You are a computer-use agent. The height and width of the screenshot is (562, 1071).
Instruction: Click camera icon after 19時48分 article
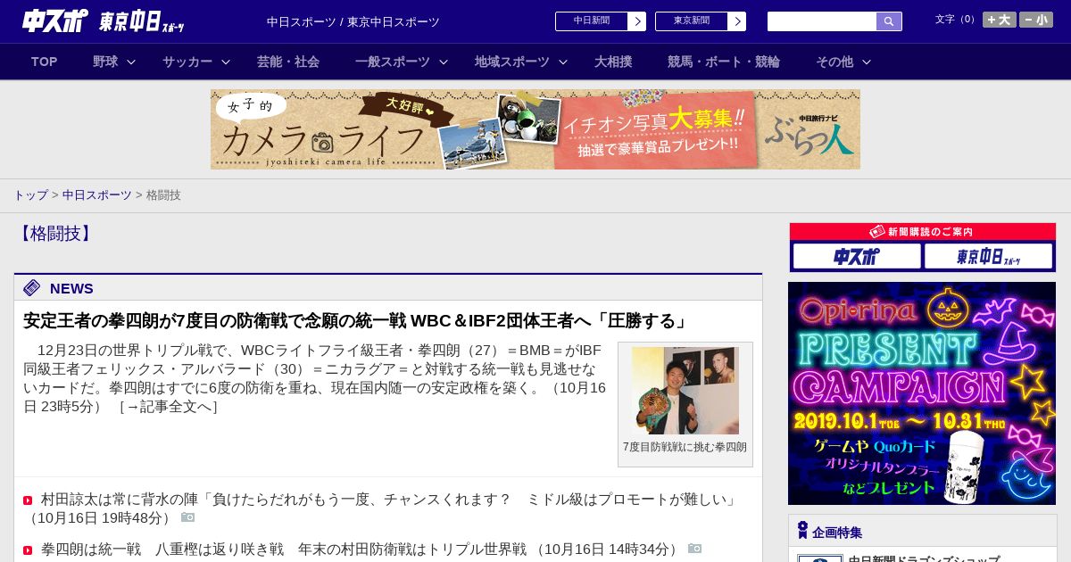tap(187, 517)
